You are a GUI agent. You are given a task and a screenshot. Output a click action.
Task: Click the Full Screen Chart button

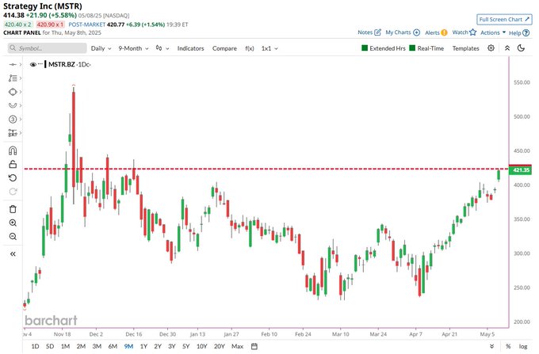point(504,20)
